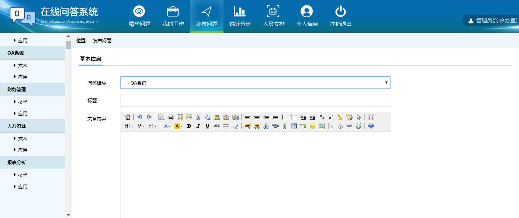This screenshot has width=519, height=218.
Task: Insert an emoticon with the smiley icon
Action: click(312, 126)
